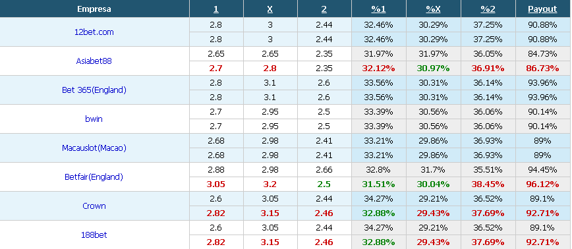The image size is (572, 249).
Task: Select Betfair's red 96.12% payout cell
Action: click(x=542, y=184)
